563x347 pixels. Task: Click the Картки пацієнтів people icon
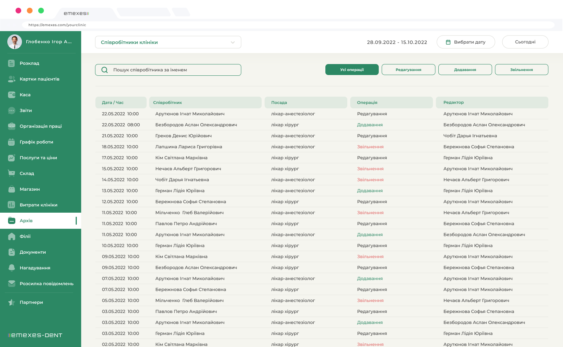click(x=12, y=79)
